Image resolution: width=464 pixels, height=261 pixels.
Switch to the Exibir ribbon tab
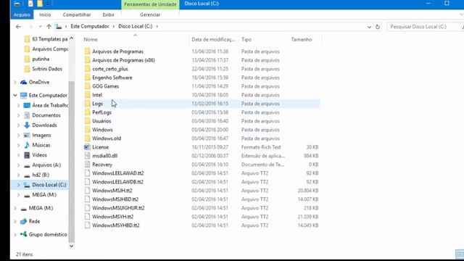tap(108, 14)
